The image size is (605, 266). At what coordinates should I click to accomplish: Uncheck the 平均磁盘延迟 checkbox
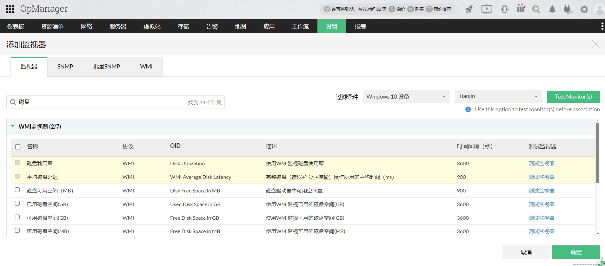pyautogui.click(x=17, y=176)
